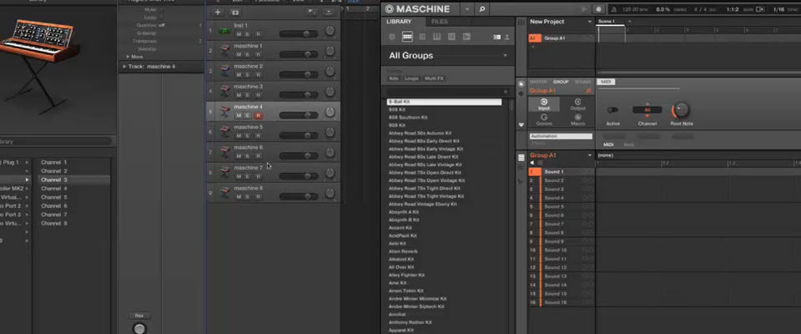
Task: Switch to user content icon
Action: click(x=506, y=37)
